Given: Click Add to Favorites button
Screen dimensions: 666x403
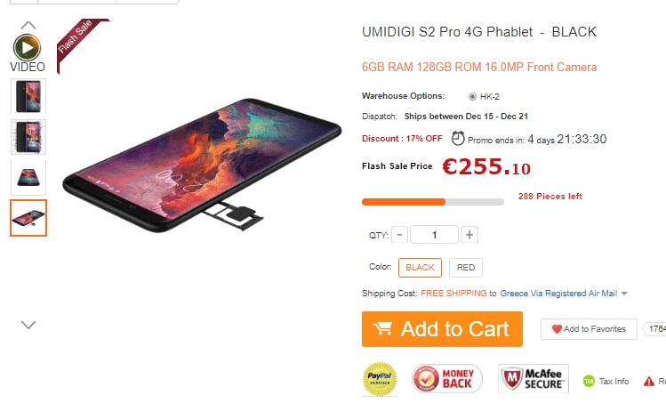Looking at the screenshot, I should pos(589,329).
